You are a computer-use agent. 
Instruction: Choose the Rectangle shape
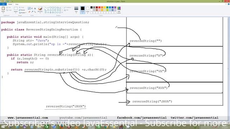tap(53, 8)
